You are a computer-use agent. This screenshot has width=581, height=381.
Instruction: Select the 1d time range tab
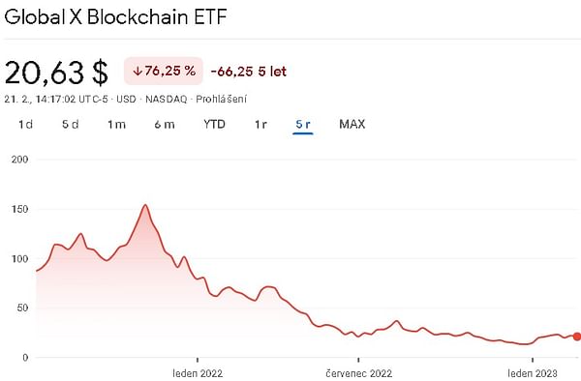pos(25,125)
